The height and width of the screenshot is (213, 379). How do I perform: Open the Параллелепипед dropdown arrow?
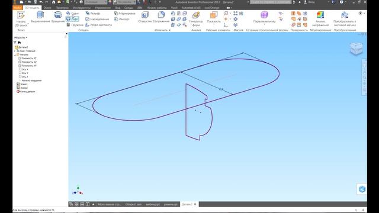coord(264,24)
